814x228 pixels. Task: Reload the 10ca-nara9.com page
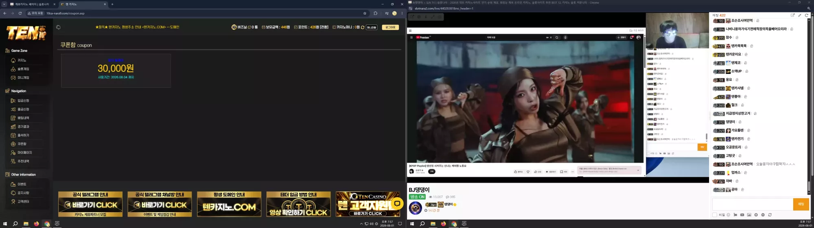[x=20, y=13]
